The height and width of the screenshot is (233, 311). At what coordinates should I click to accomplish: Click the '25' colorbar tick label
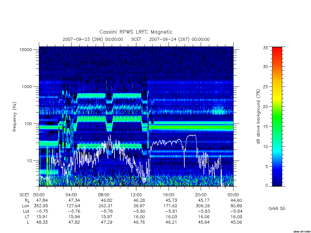click(265, 87)
